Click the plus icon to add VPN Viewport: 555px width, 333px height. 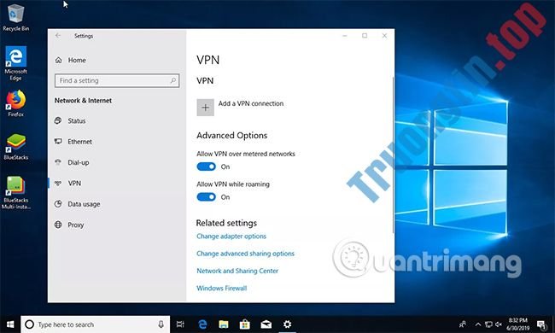205,108
